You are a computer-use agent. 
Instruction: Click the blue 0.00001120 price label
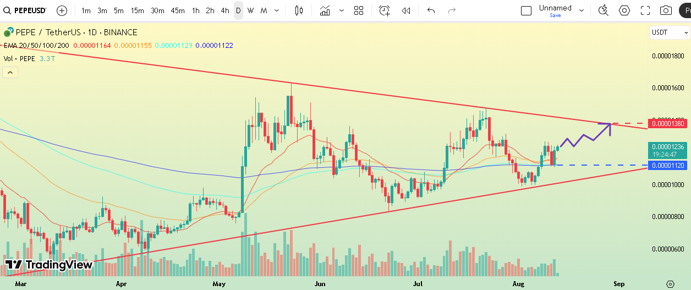point(667,166)
